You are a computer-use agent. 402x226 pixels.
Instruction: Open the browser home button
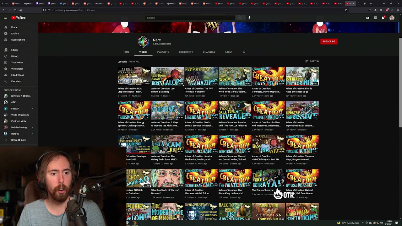tap(21, 10)
